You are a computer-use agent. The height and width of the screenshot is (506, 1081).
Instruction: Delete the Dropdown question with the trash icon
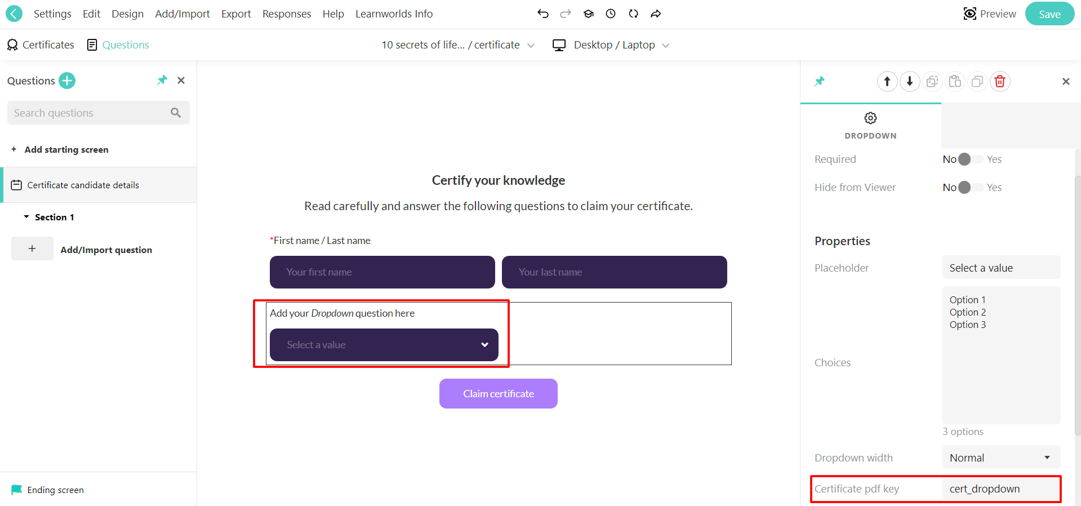tap(1000, 81)
